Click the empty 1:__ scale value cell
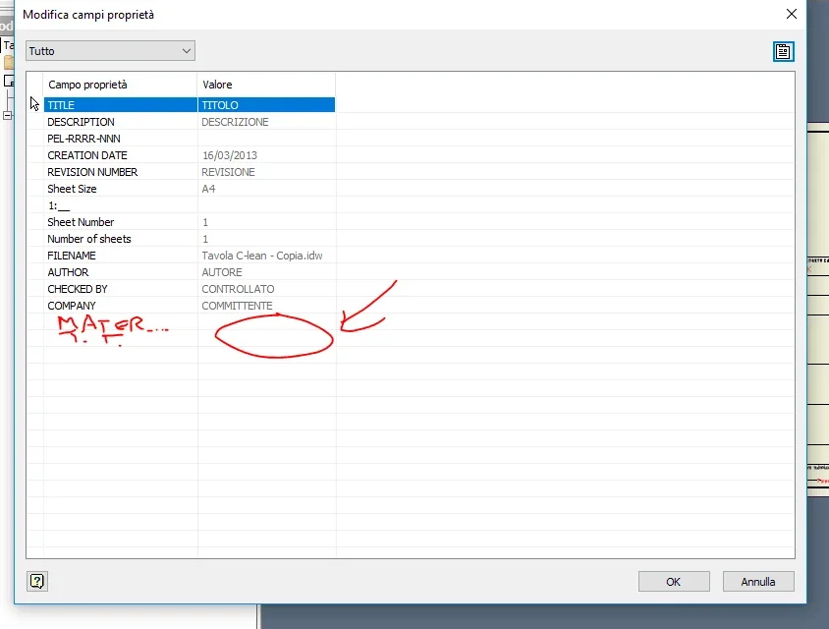This screenshot has width=829, height=629. click(x=266, y=205)
